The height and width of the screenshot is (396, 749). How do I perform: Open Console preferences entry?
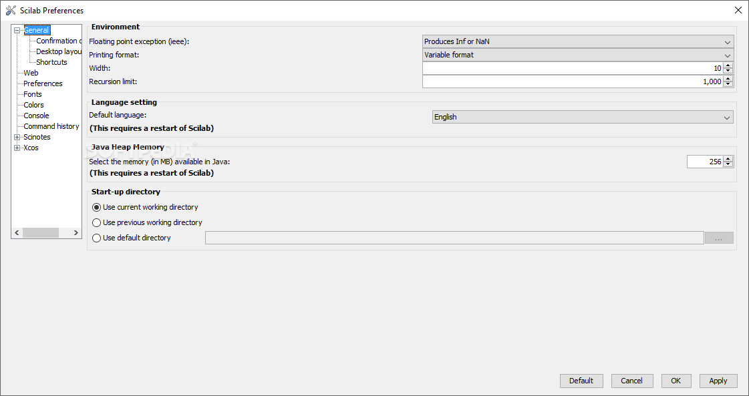click(36, 116)
